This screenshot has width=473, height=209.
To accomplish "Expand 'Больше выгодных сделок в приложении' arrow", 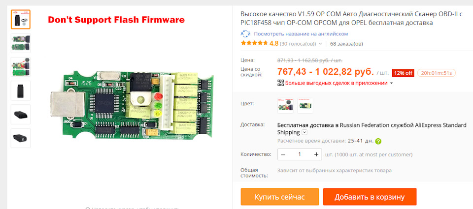I will [x=392, y=83].
